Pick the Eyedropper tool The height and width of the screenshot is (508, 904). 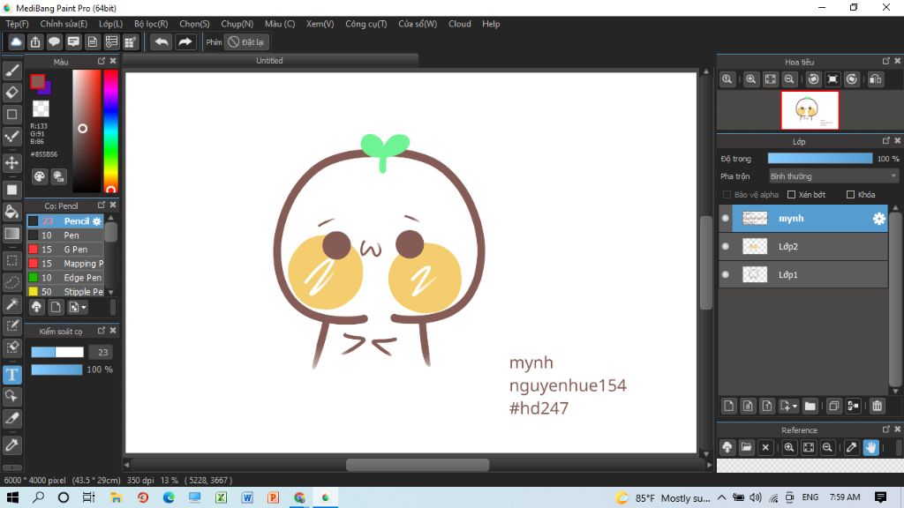(x=12, y=444)
